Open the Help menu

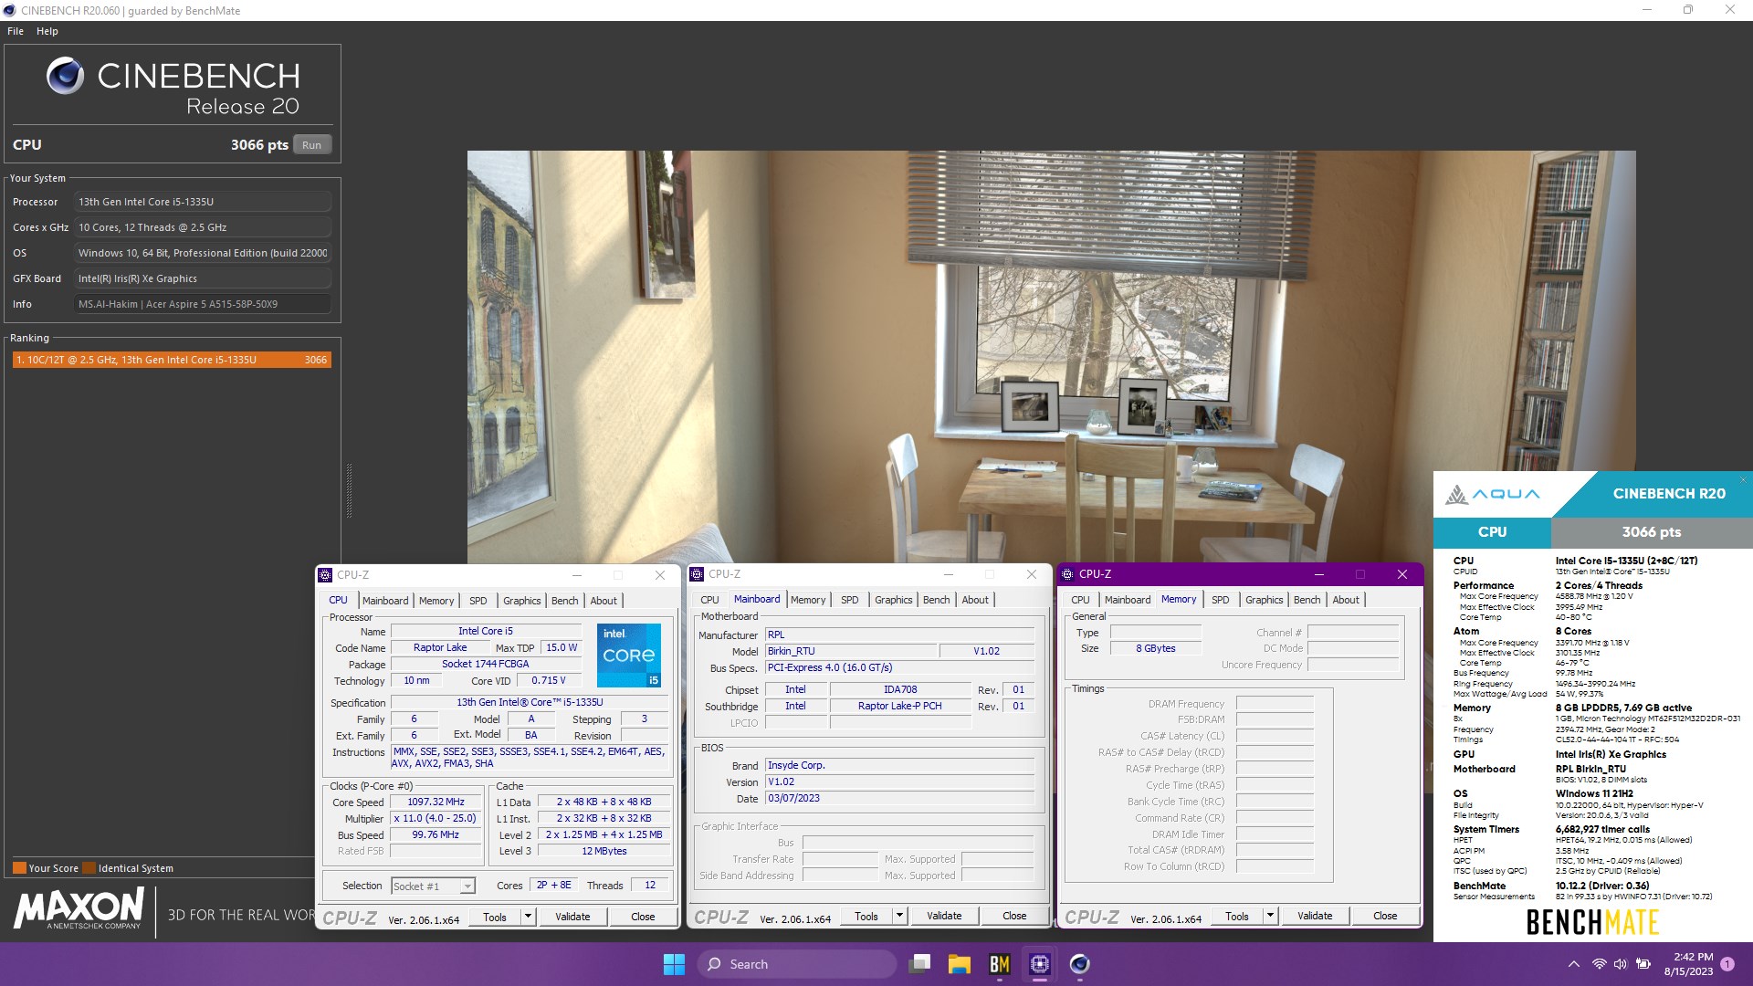click(x=47, y=31)
